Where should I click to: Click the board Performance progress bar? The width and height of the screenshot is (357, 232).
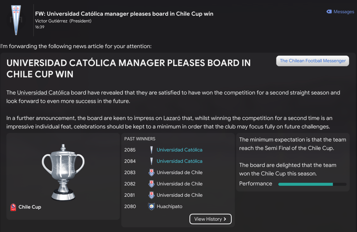coord(312,184)
